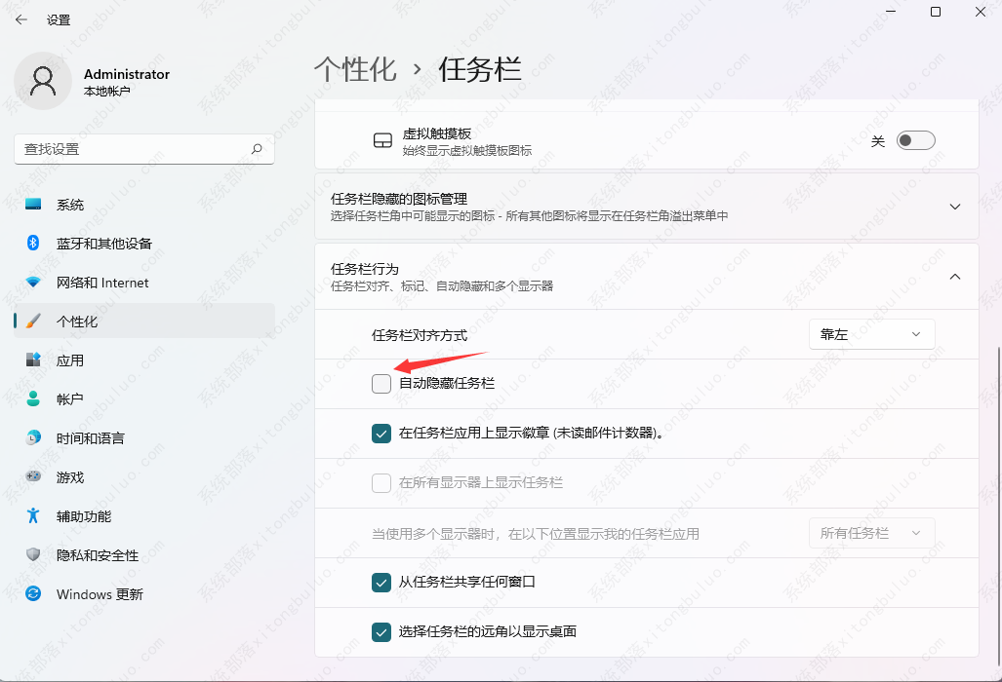This screenshot has height=682, width=1002.
Task: Expand 任务栏隐藏的图标管理 section
Action: (x=954, y=207)
